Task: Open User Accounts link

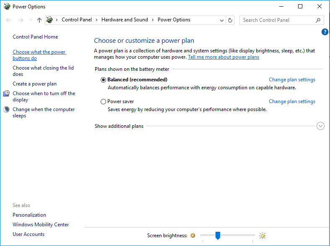Action: coord(29,234)
